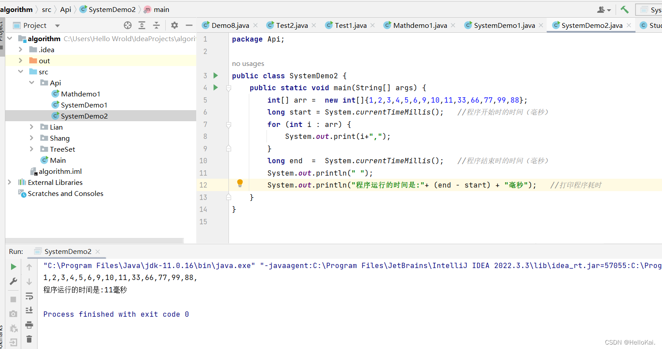Expand the TreeSet package
Image resolution: width=662 pixels, height=349 pixels.
(x=31, y=149)
